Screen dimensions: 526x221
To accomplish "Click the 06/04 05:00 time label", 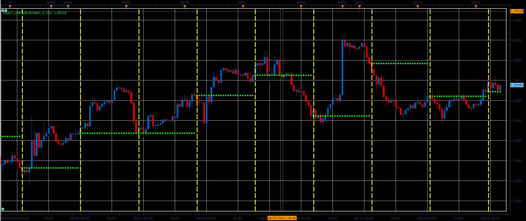I will point(80,218).
